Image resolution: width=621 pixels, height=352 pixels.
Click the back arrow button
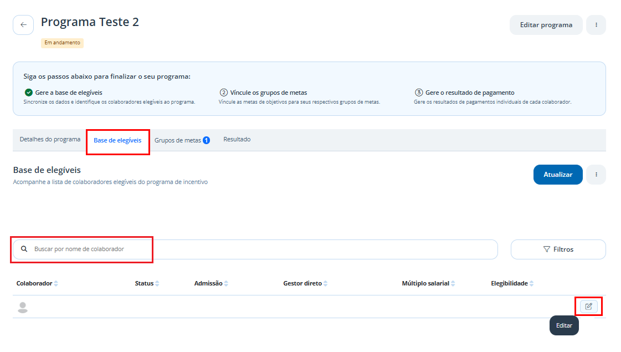click(x=23, y=25)
